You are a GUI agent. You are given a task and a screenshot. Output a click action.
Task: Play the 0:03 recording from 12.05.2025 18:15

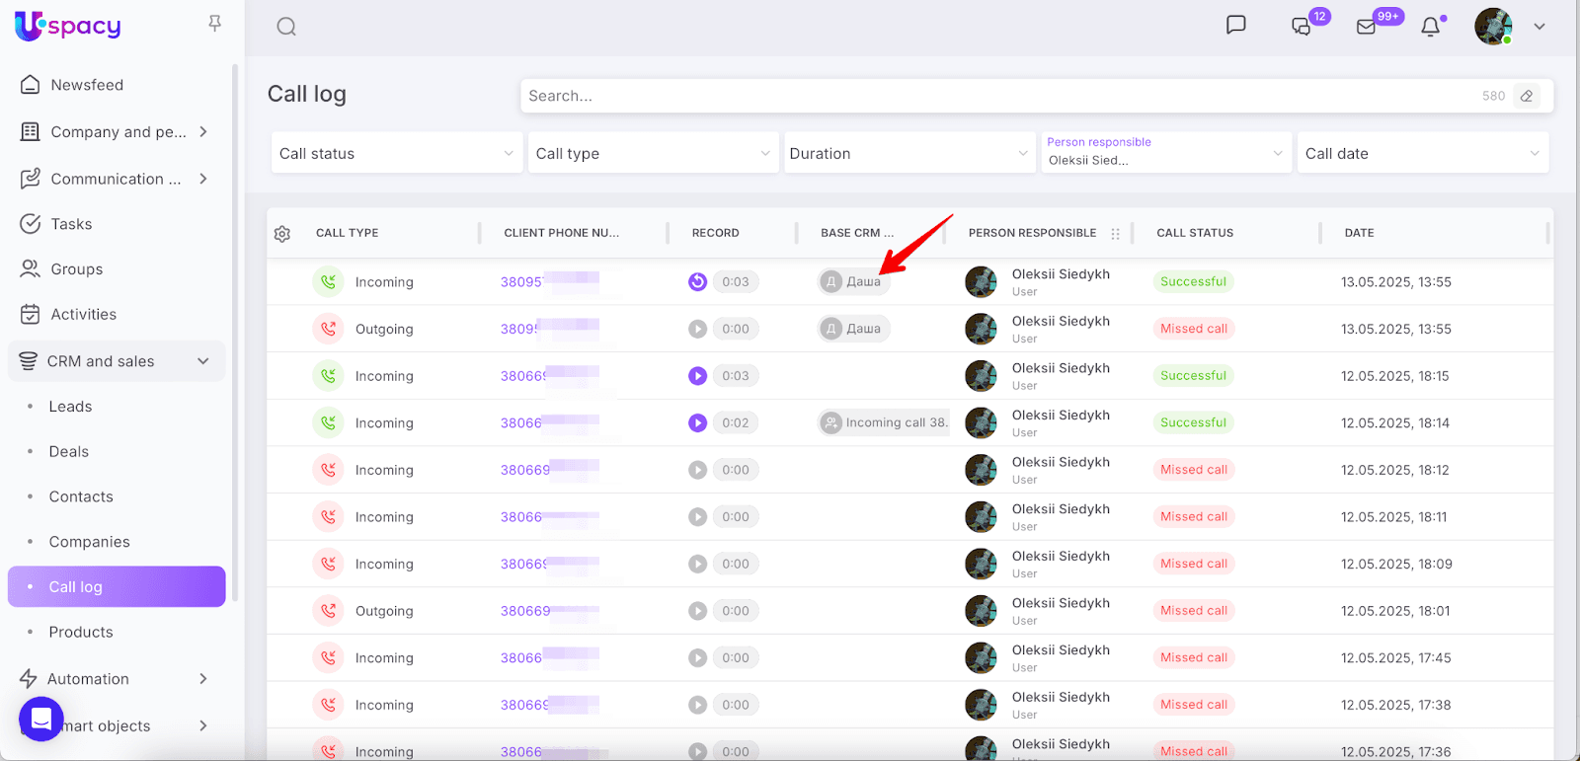click(697, 376)
